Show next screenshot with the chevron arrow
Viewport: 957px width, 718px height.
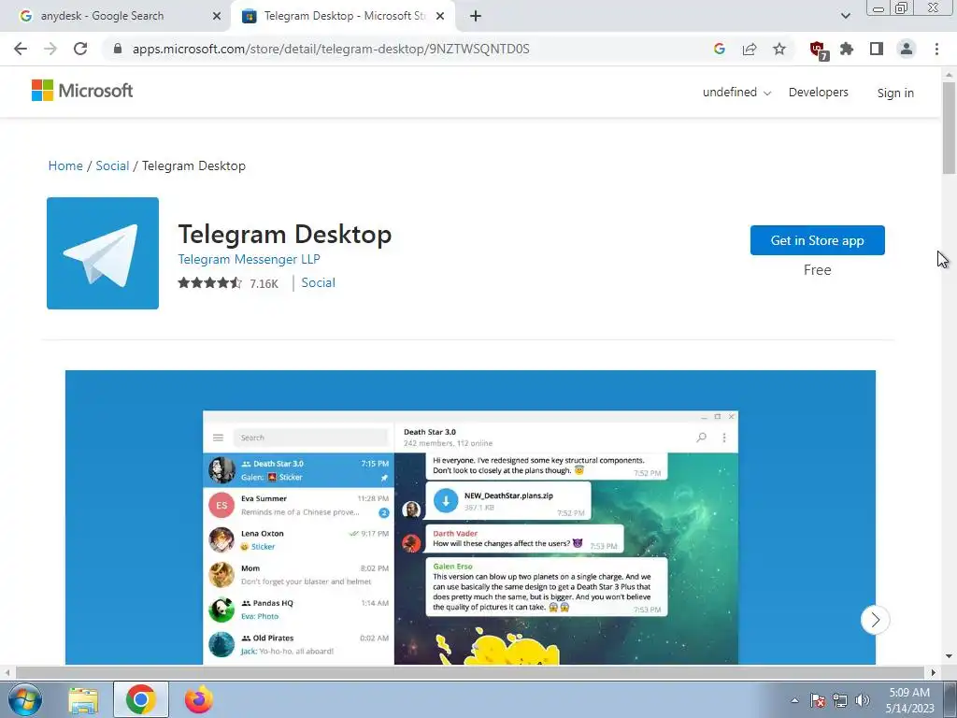point(875,620)
